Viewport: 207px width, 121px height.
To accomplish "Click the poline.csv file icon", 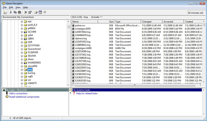I will tap(73, 25).
